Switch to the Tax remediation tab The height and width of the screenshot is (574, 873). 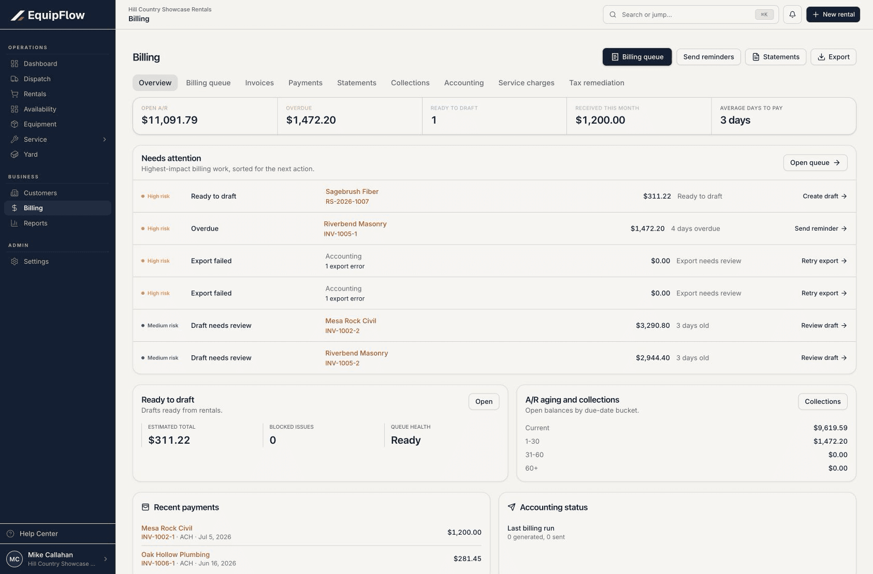pos(596,83)
